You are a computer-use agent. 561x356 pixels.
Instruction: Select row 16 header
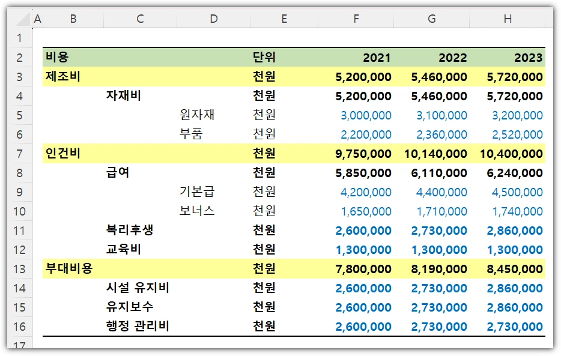click(x=20, y=327)
